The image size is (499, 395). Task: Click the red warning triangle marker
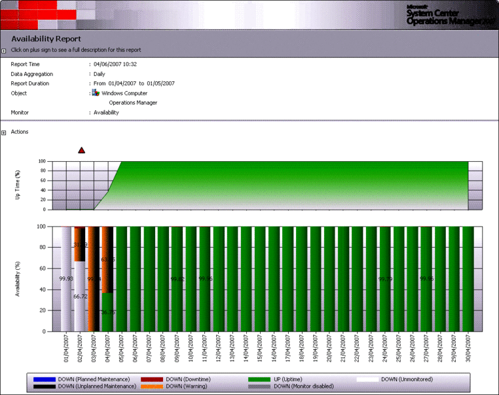click(x=81, y=151)
